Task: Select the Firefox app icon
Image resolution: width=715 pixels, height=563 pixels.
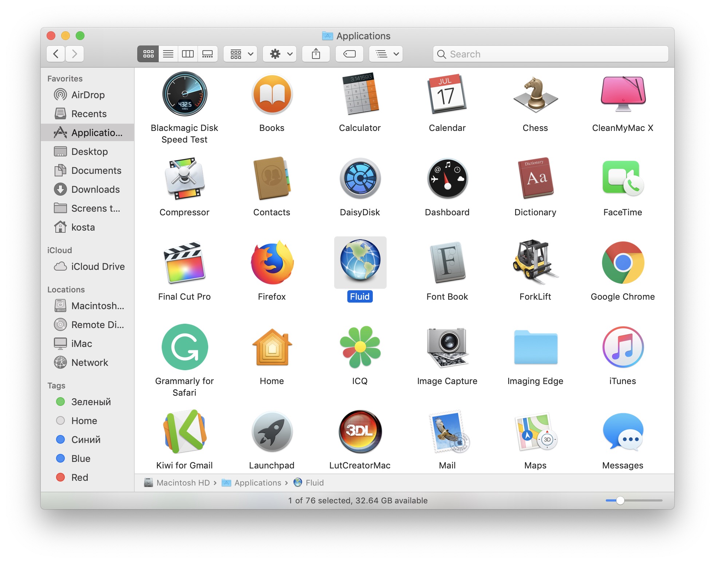Action: pos(272,263)
